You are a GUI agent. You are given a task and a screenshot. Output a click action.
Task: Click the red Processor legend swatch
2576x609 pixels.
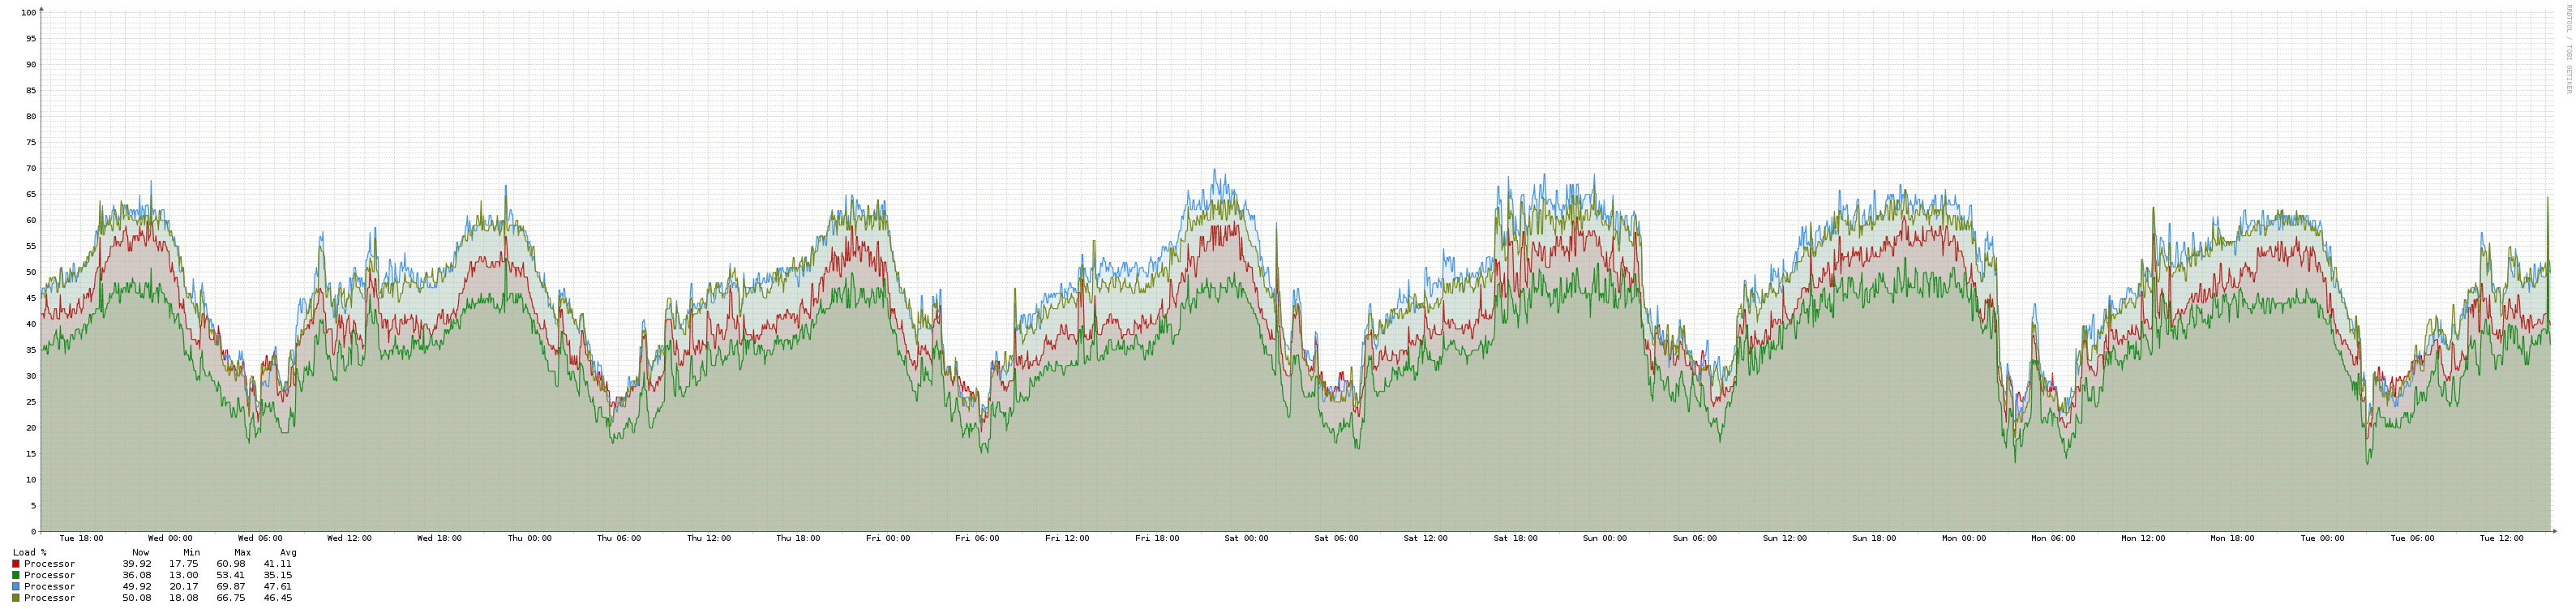[x=16, y=564]
